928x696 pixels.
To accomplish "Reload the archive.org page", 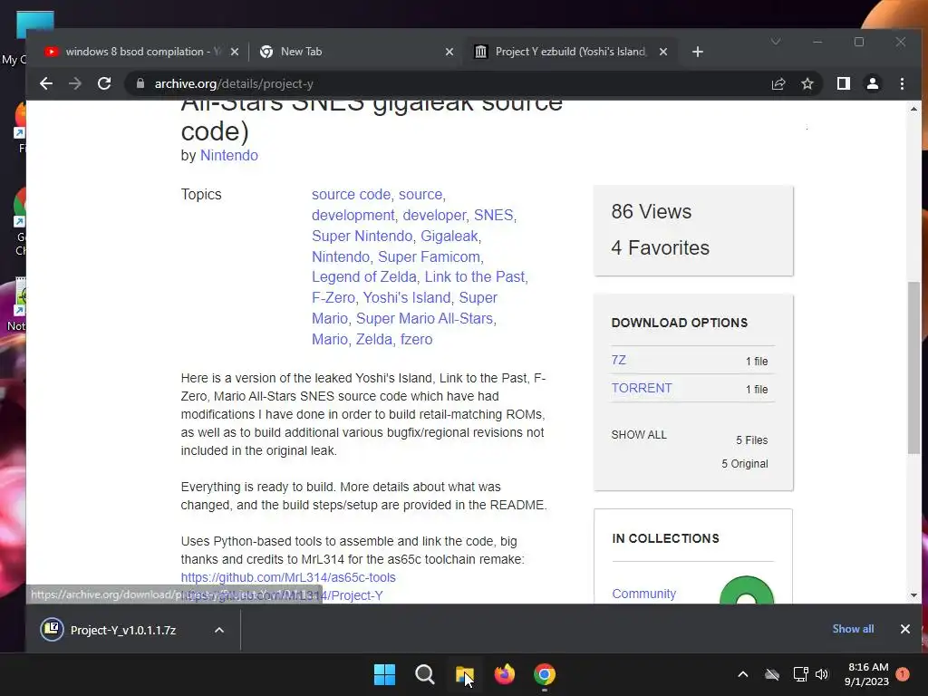I will (x=104, y=84).
